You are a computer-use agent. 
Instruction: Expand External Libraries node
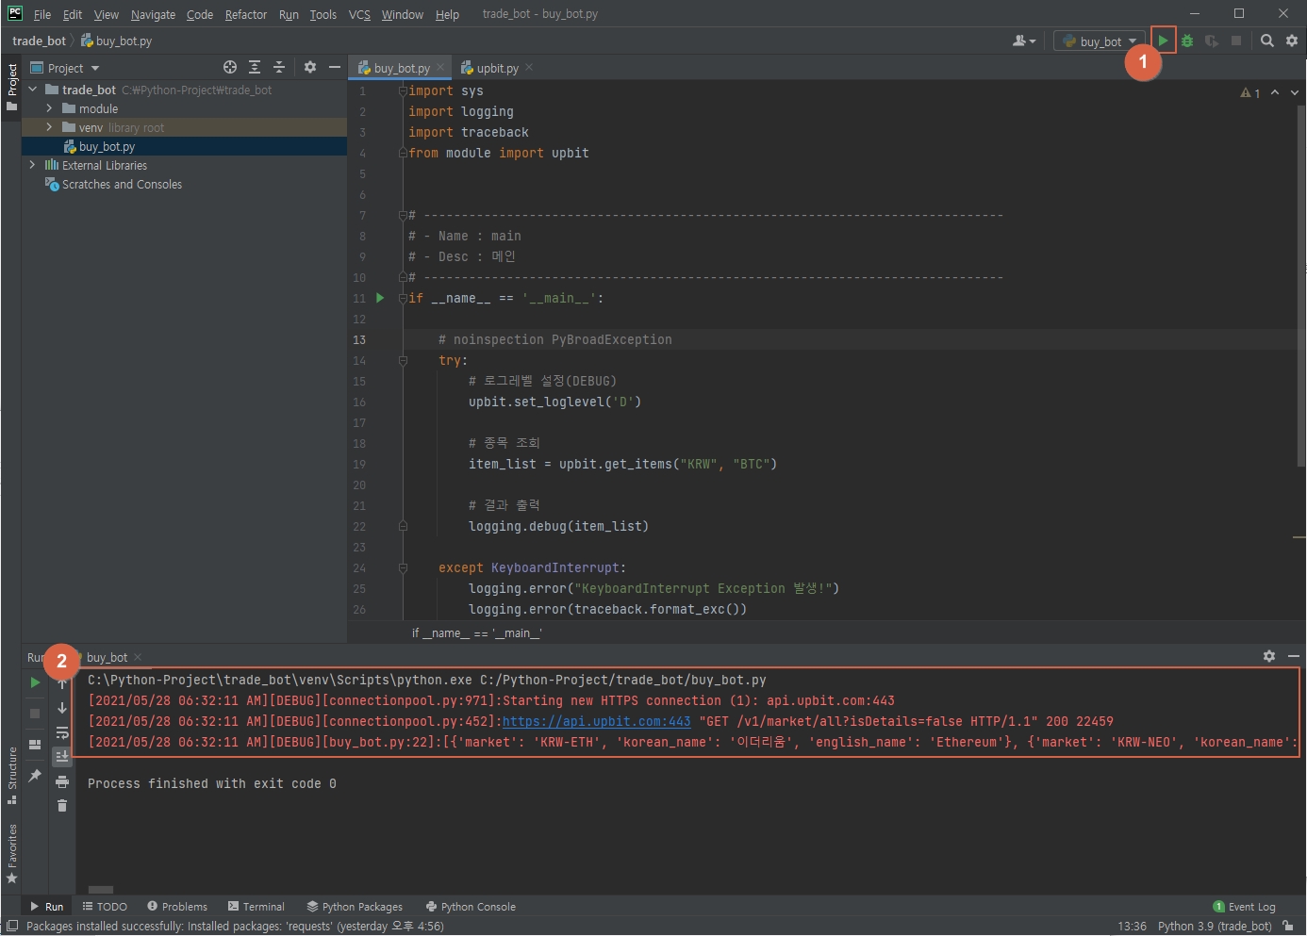(32, 165)
